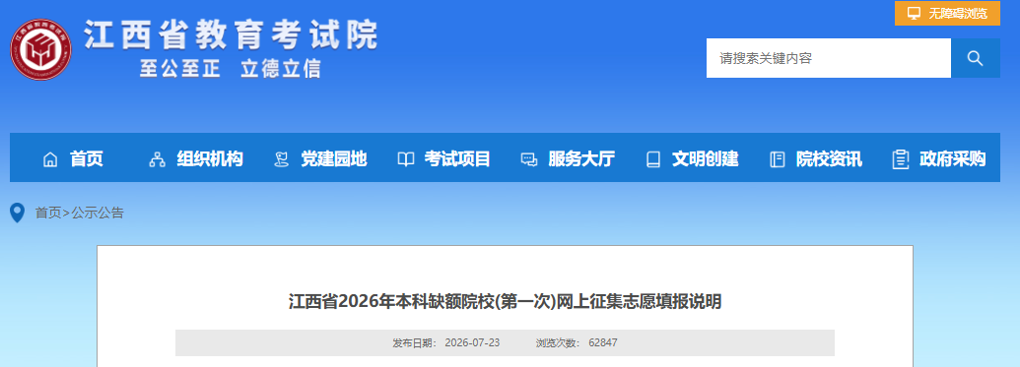Click the chat bubble icon beside 服务大厅

tap(529, 159)
